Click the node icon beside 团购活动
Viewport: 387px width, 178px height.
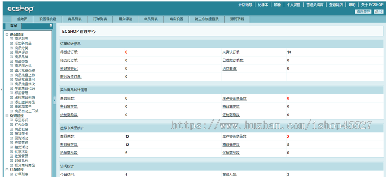[x=11, y=138]
